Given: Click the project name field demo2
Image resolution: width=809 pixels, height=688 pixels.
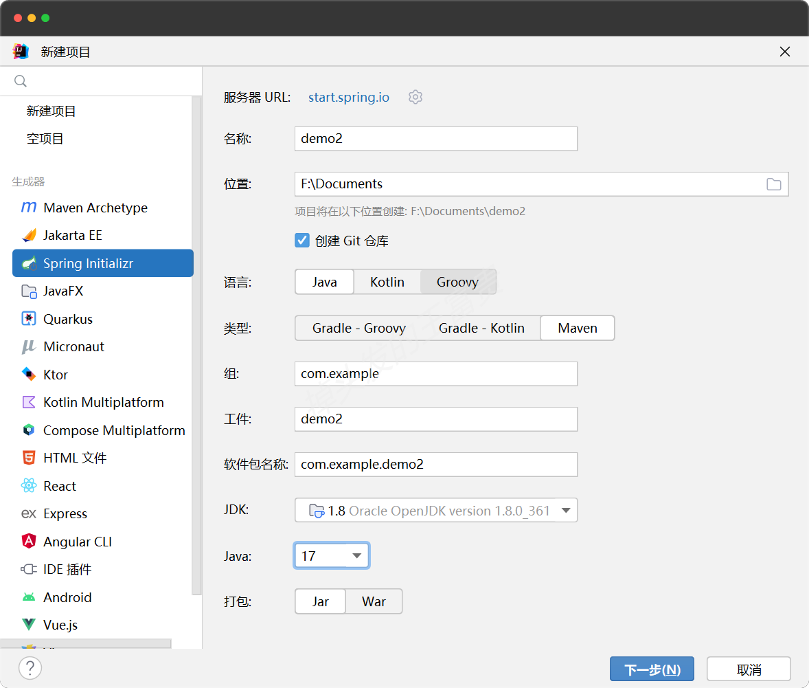Looking at the screenshot, I should click(x=436, y=139).
